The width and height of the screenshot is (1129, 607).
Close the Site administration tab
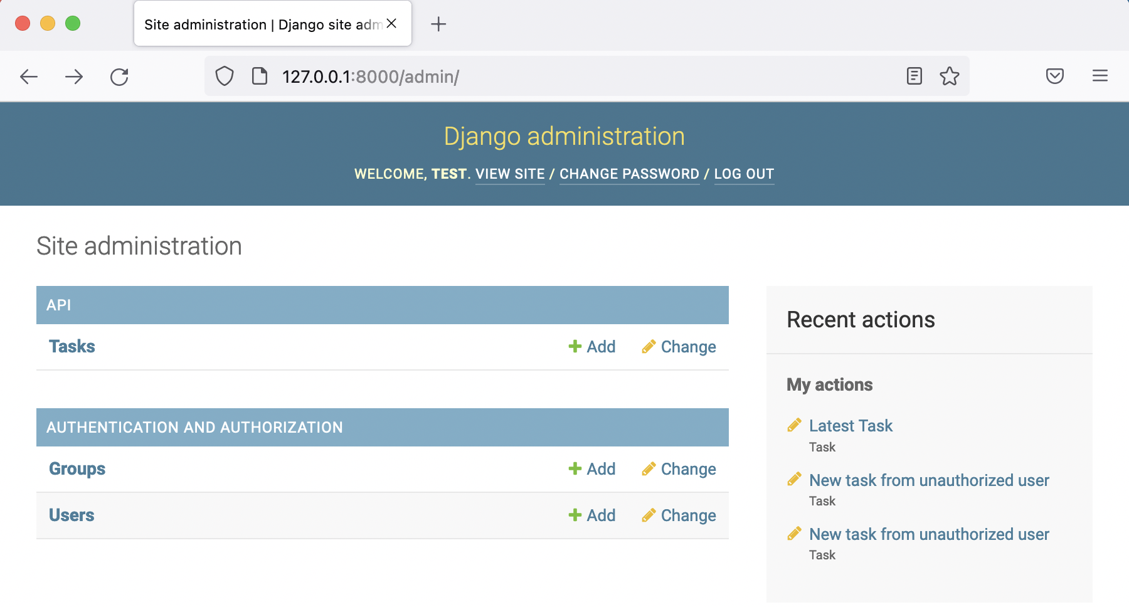391,23
